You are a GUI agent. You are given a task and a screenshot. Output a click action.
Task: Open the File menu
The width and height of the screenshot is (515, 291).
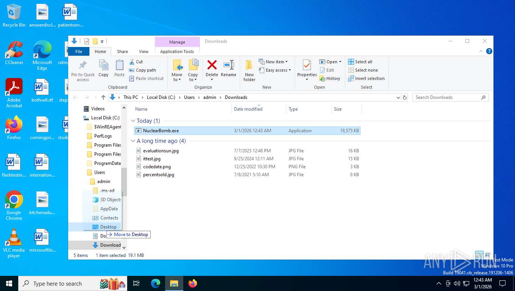(x=79, y=52)
